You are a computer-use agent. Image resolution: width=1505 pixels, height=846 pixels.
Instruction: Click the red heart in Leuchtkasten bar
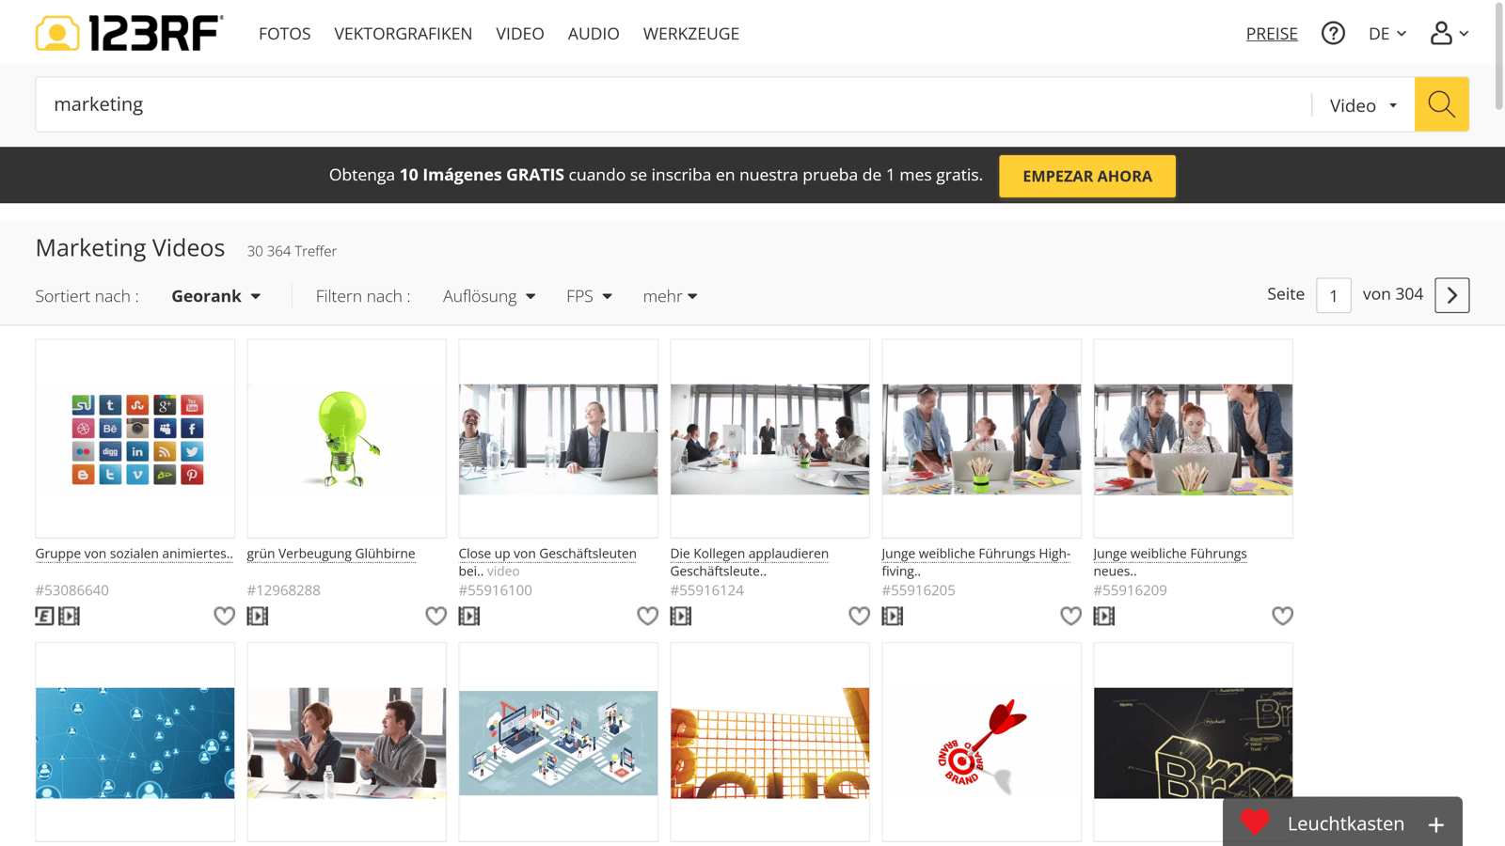click(1255, 823)
